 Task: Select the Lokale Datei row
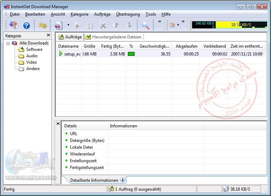tap(164, 147)
